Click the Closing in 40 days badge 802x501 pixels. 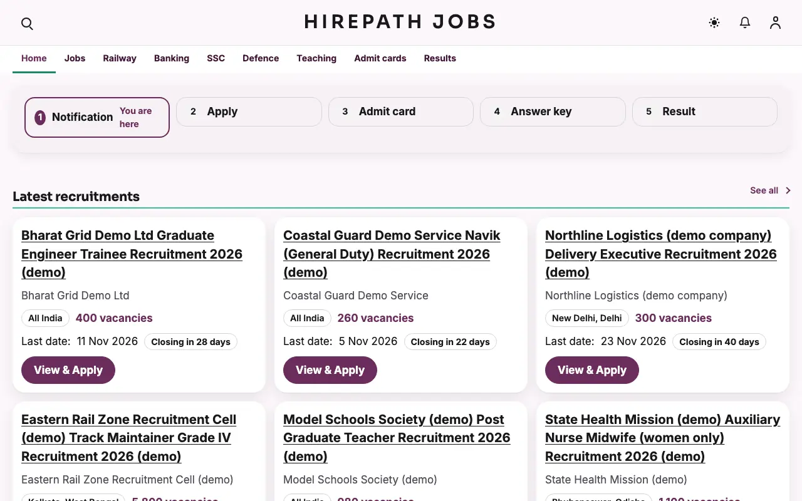tap(719, 342)
